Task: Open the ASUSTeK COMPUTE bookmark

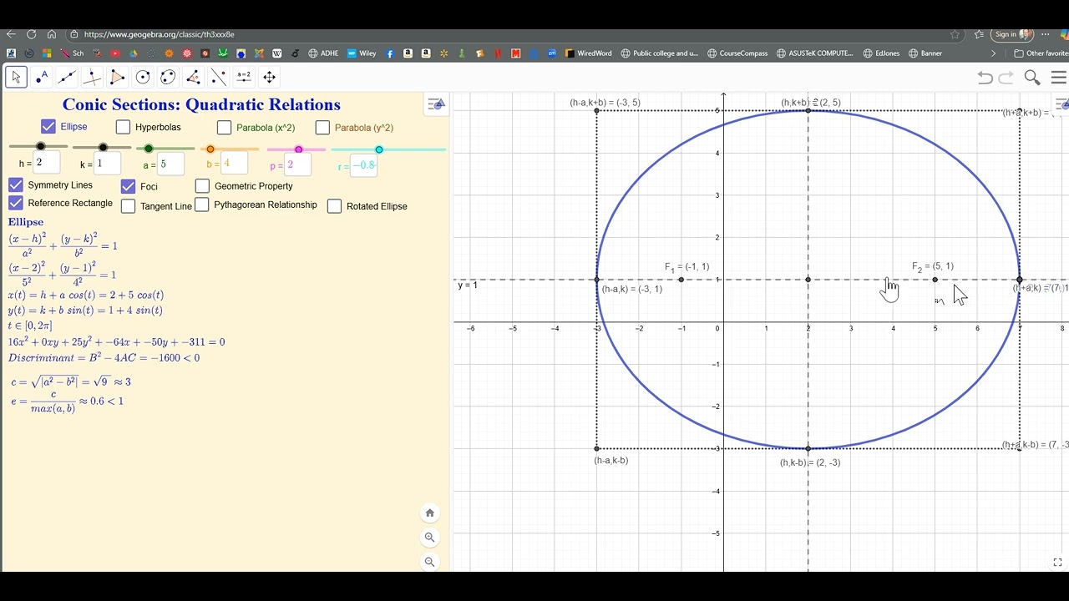Action: click(815, 53)
